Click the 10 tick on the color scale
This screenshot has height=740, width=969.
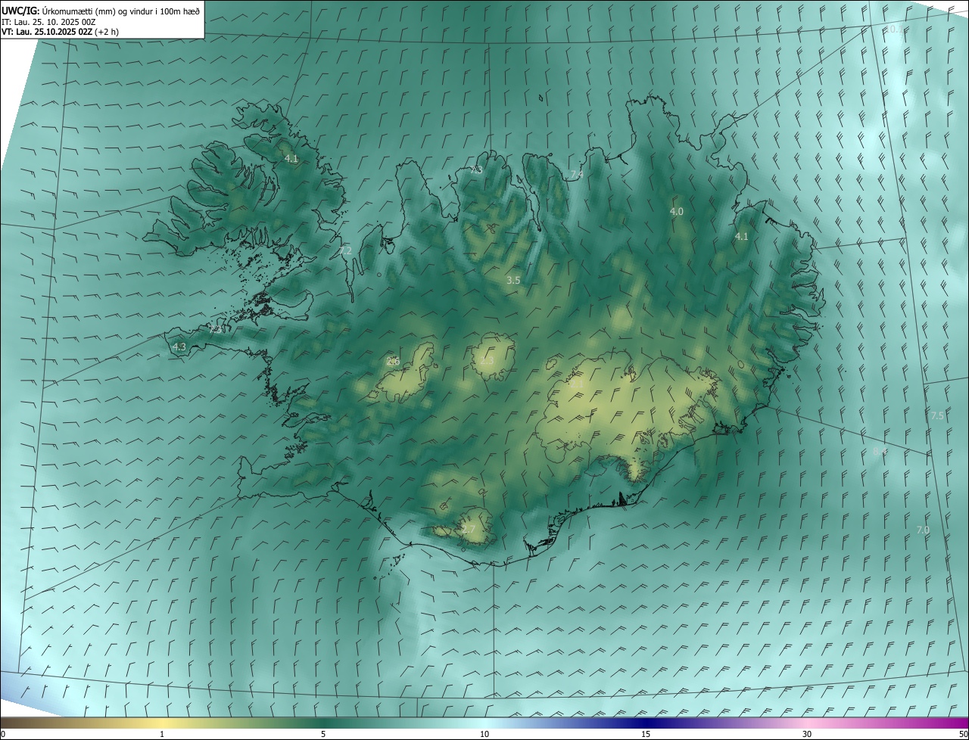pyautogui.click(x=484, y=734)
